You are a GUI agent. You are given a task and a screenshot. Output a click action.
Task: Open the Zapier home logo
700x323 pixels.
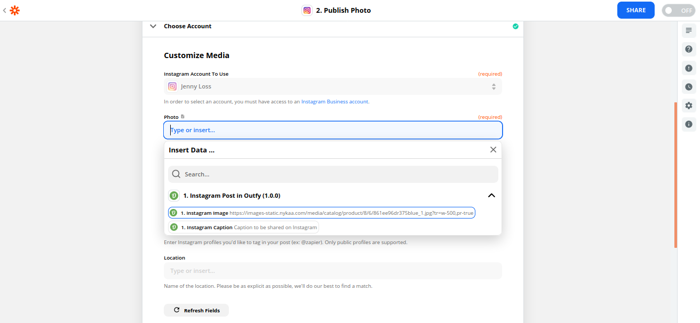click(15, 10)
